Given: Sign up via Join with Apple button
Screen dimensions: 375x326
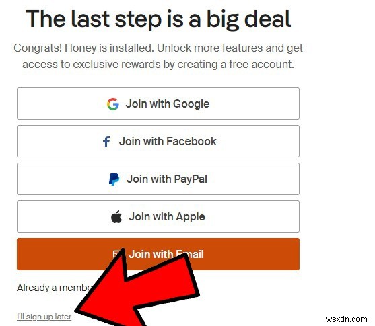Looking at the screenshot, I should coord(158,216).
